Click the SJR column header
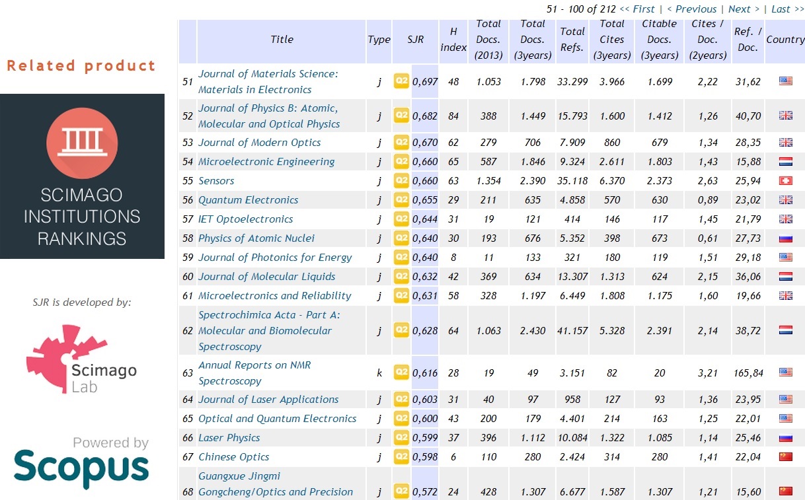The height and width of the screenshot is (500, 805). click(416, 40)
